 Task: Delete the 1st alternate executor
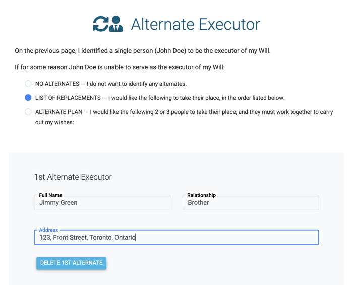(x=71, y=263)
